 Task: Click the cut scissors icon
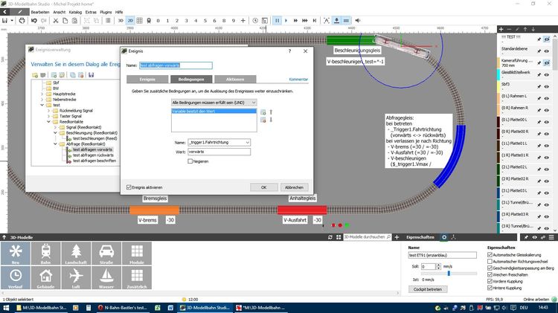pos(56,21)
